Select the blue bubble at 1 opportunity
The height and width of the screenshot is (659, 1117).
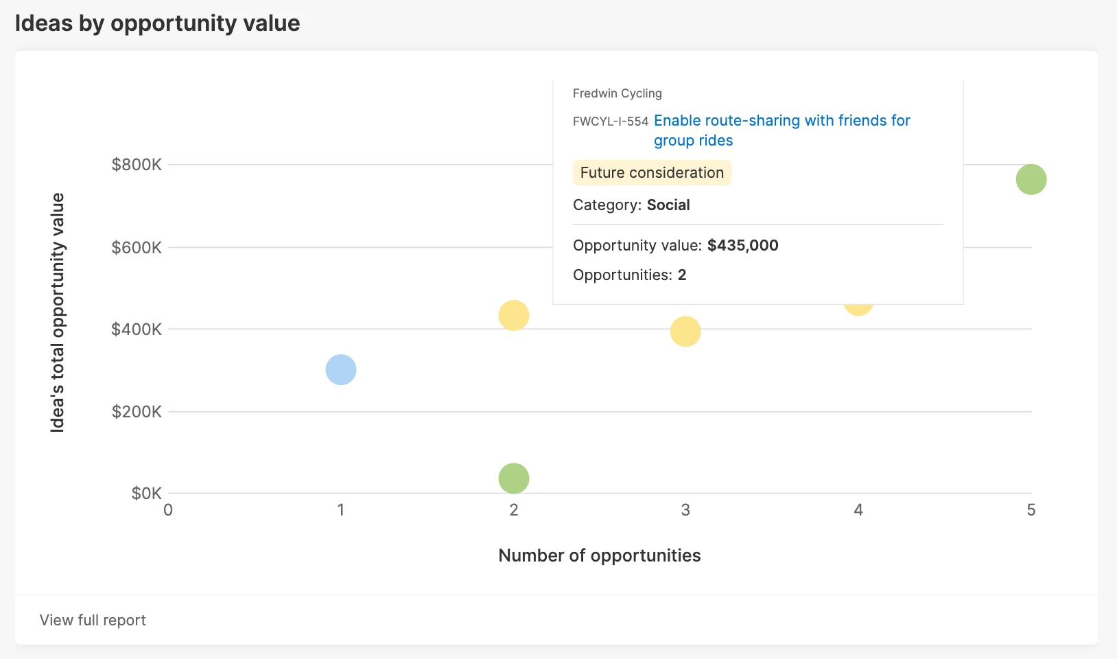click(341, 369)
